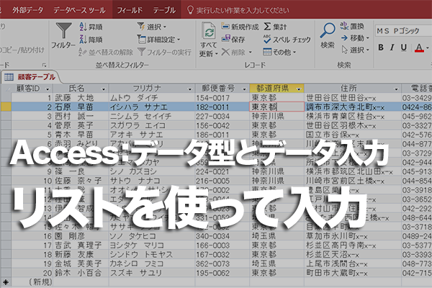Click the 都道府県 column header
The width and height of the screenshot is (432, 288).
point(277,89)
